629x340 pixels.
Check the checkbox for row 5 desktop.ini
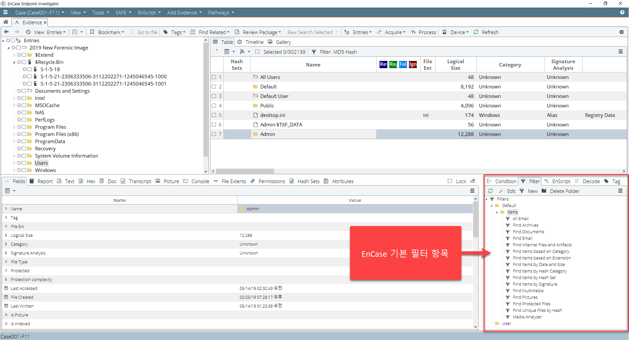coord(214,115)
